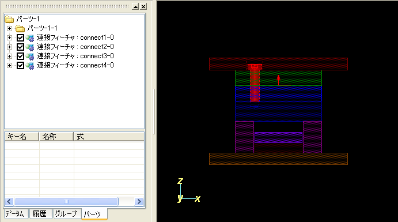
Task: Uncheck the connect1-0 checkbox
Action: (x=20, y=38)
